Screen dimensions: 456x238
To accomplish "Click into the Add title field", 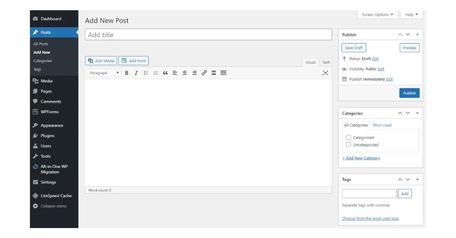I will 208,35.
